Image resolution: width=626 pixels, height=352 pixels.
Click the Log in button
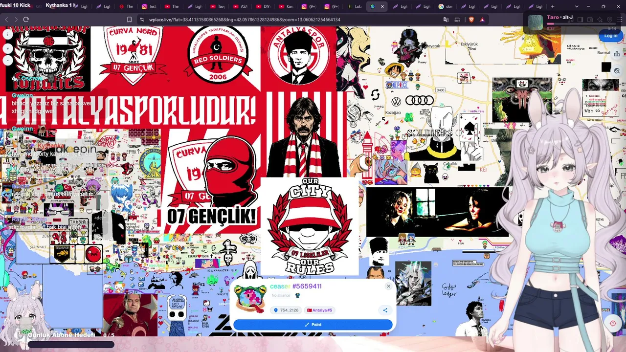[x=610, y=36]
